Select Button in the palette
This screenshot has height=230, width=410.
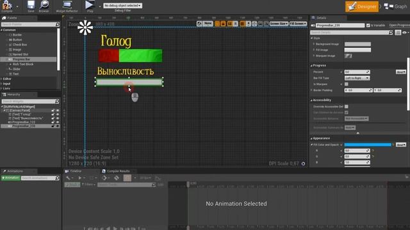(17, 40)
